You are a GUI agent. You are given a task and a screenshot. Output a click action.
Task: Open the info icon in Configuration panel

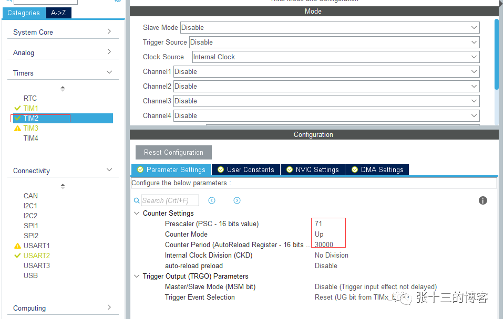coord(483,200)
